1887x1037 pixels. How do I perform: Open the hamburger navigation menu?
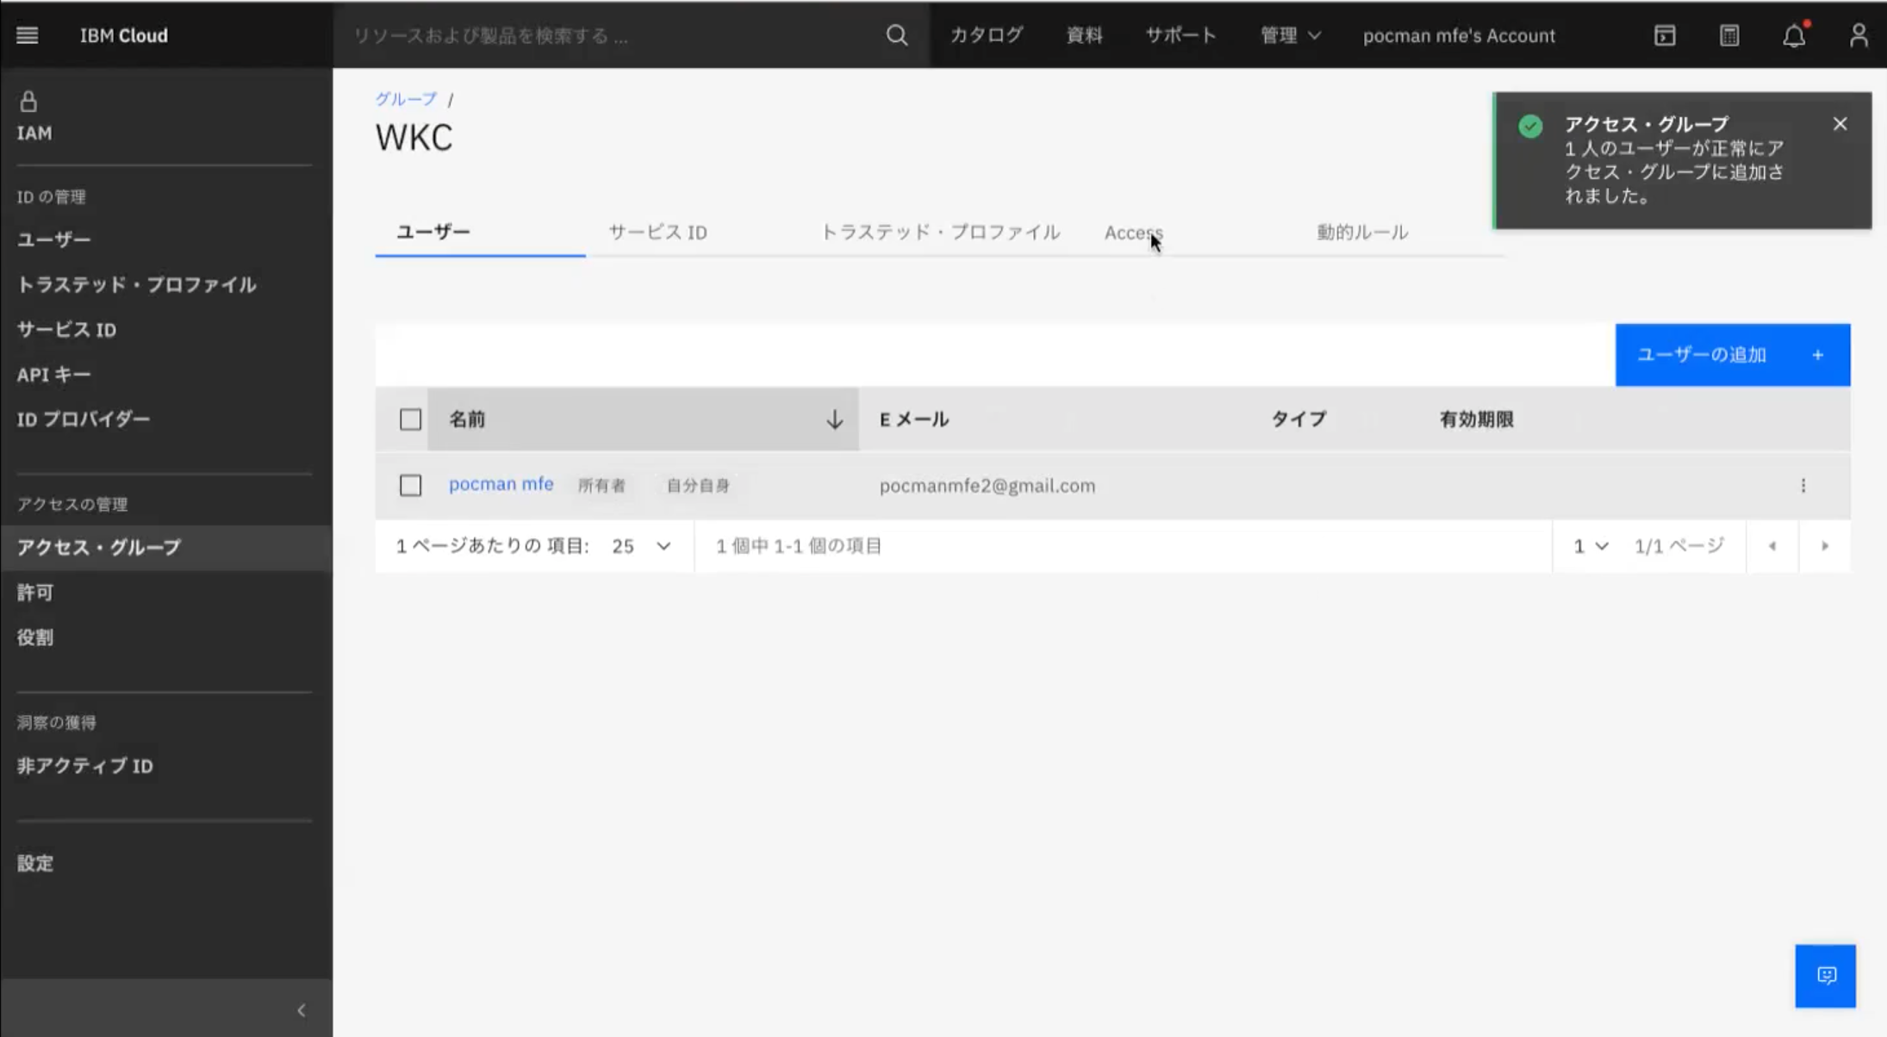(27, 35)
